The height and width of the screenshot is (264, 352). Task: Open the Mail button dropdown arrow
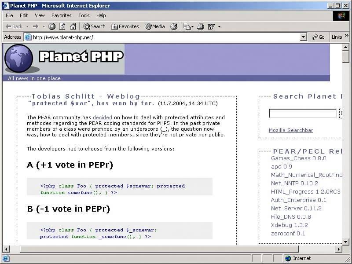click(x=192, y=26)
